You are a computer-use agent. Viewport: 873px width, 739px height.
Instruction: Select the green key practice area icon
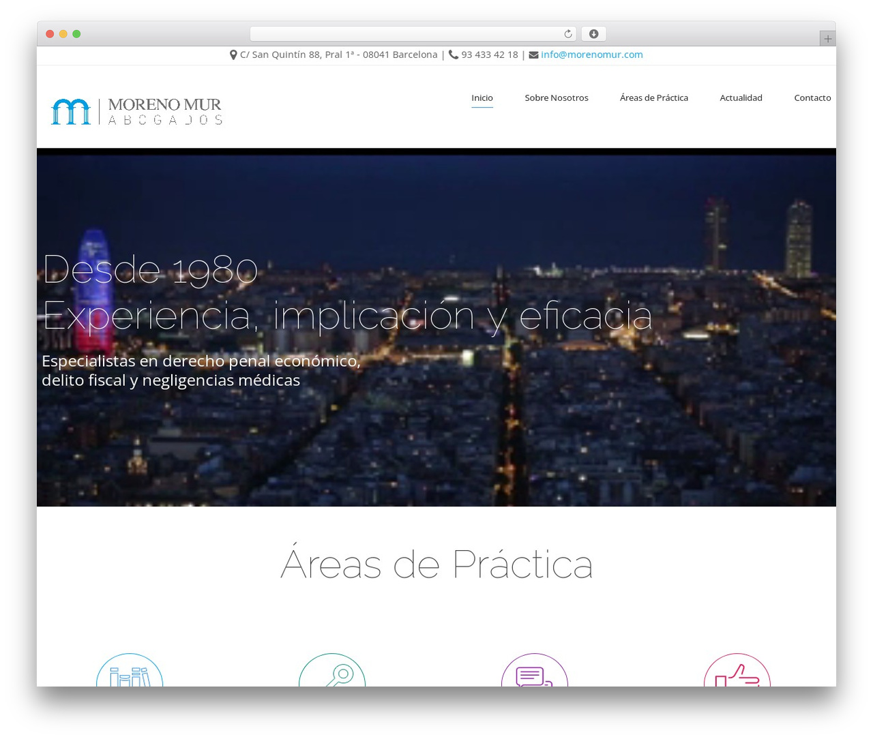(332, 670)
